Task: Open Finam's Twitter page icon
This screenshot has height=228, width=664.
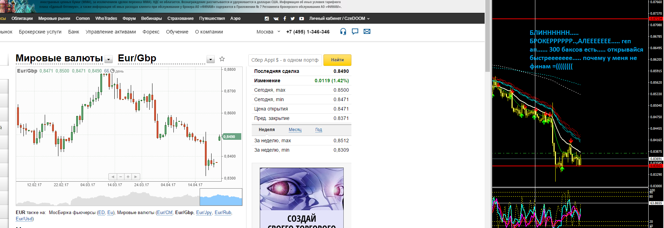Action: pos(293,18)
